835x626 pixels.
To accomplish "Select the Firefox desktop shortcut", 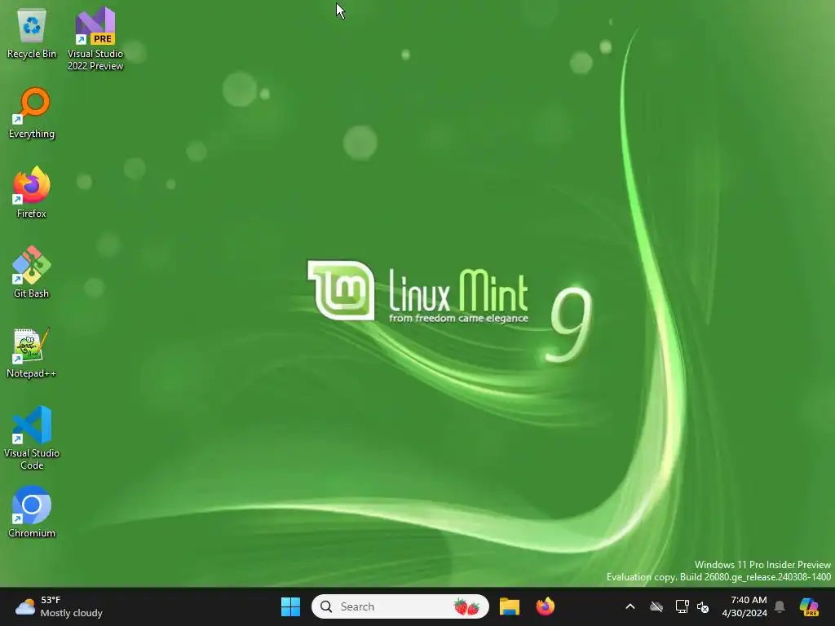I will 32,192.
